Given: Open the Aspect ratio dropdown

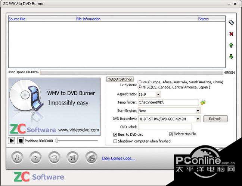Looking at the screenshot, I should point(158,94).
